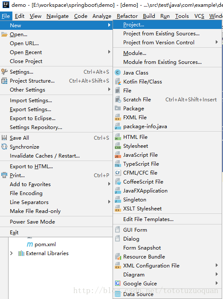The height and width of the screenshot is (299, 223).
Task: Click the Project Structure icon
Action: 4,81
